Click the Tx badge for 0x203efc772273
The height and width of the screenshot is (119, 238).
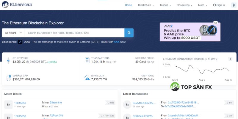coord(127,116)
